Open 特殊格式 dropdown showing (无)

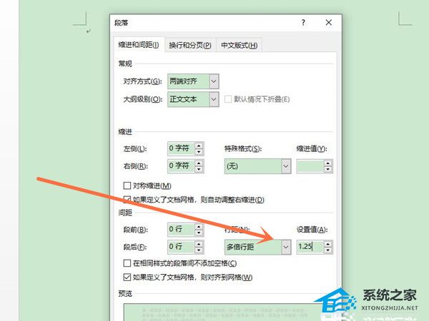(x=257, y=166)
